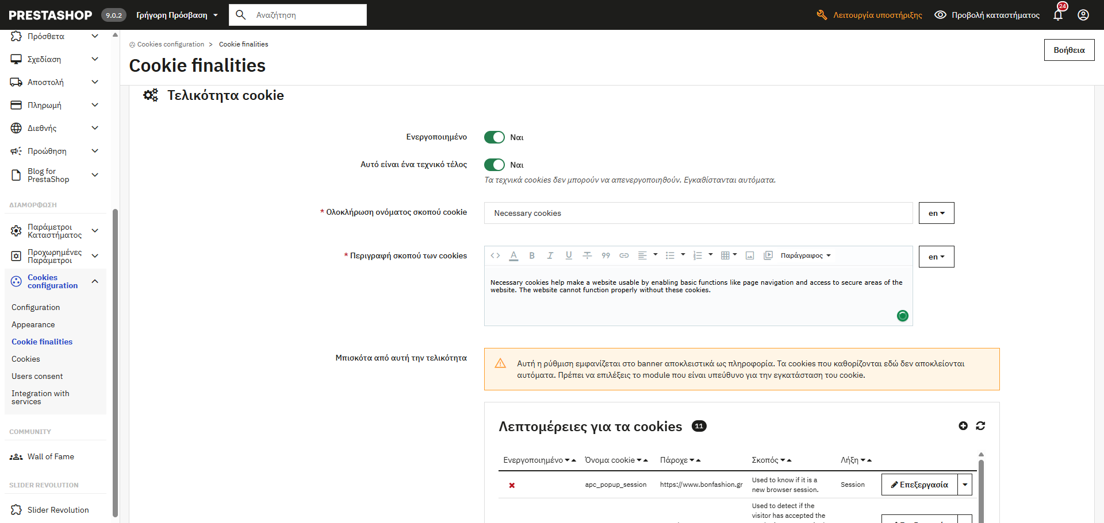Screen dimensions: 1104x523
Task: Open alignment options dropdown arrow
Action: coord(655,254)
